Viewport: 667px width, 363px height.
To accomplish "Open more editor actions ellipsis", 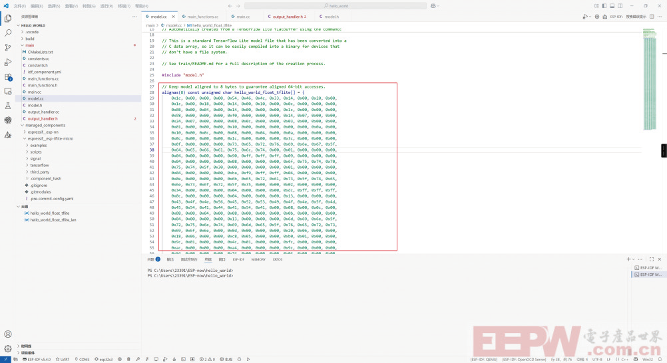I will pyautogui.click(x=660, y=17).
